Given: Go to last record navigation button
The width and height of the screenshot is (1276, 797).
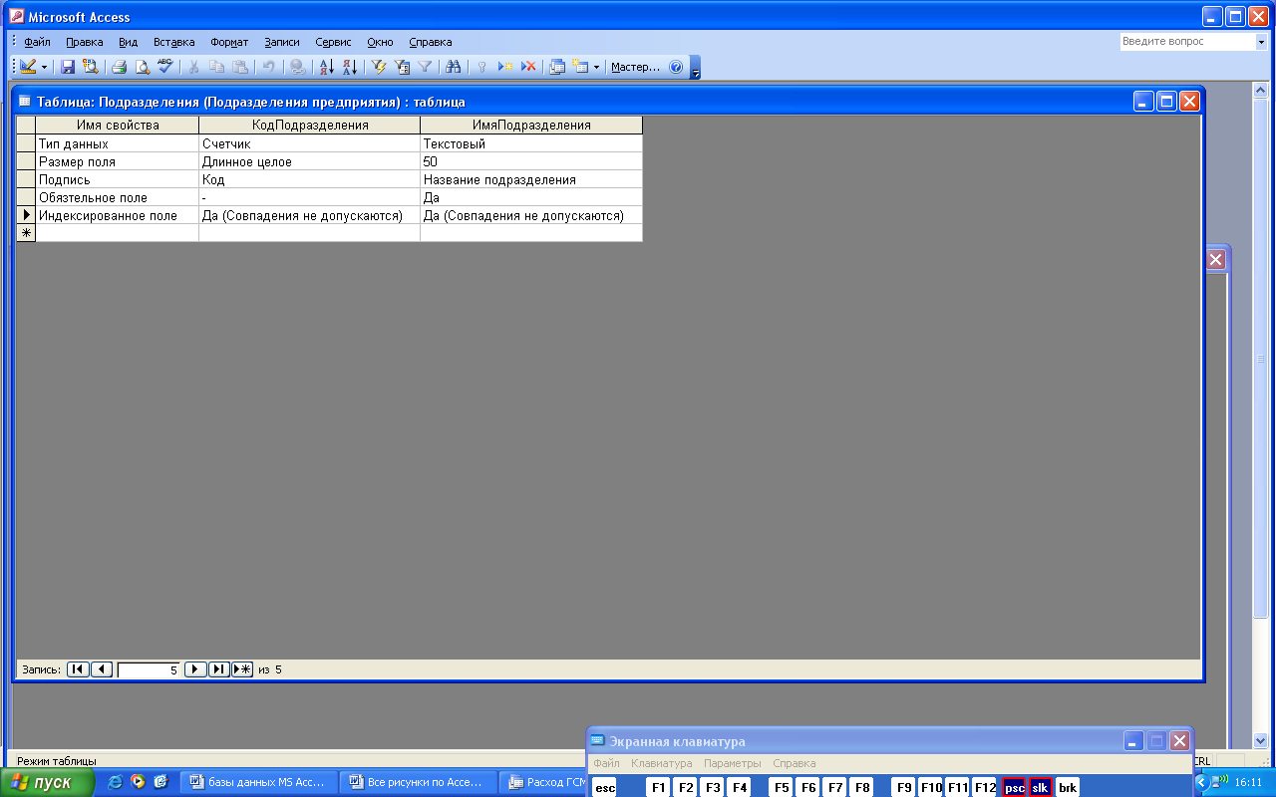Looking at the screenshot, I should coord(219,669).
